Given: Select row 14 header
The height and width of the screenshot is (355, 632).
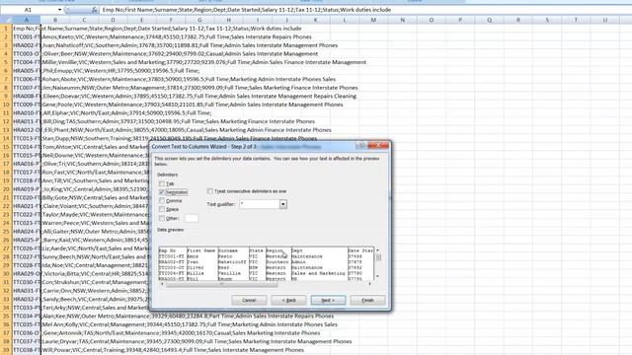Looking at the screenshot, I should tap(6, 138).
